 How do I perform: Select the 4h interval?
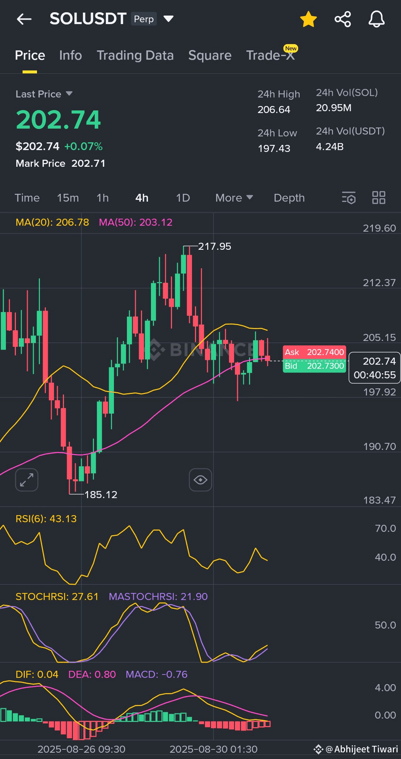coord(142,198)
